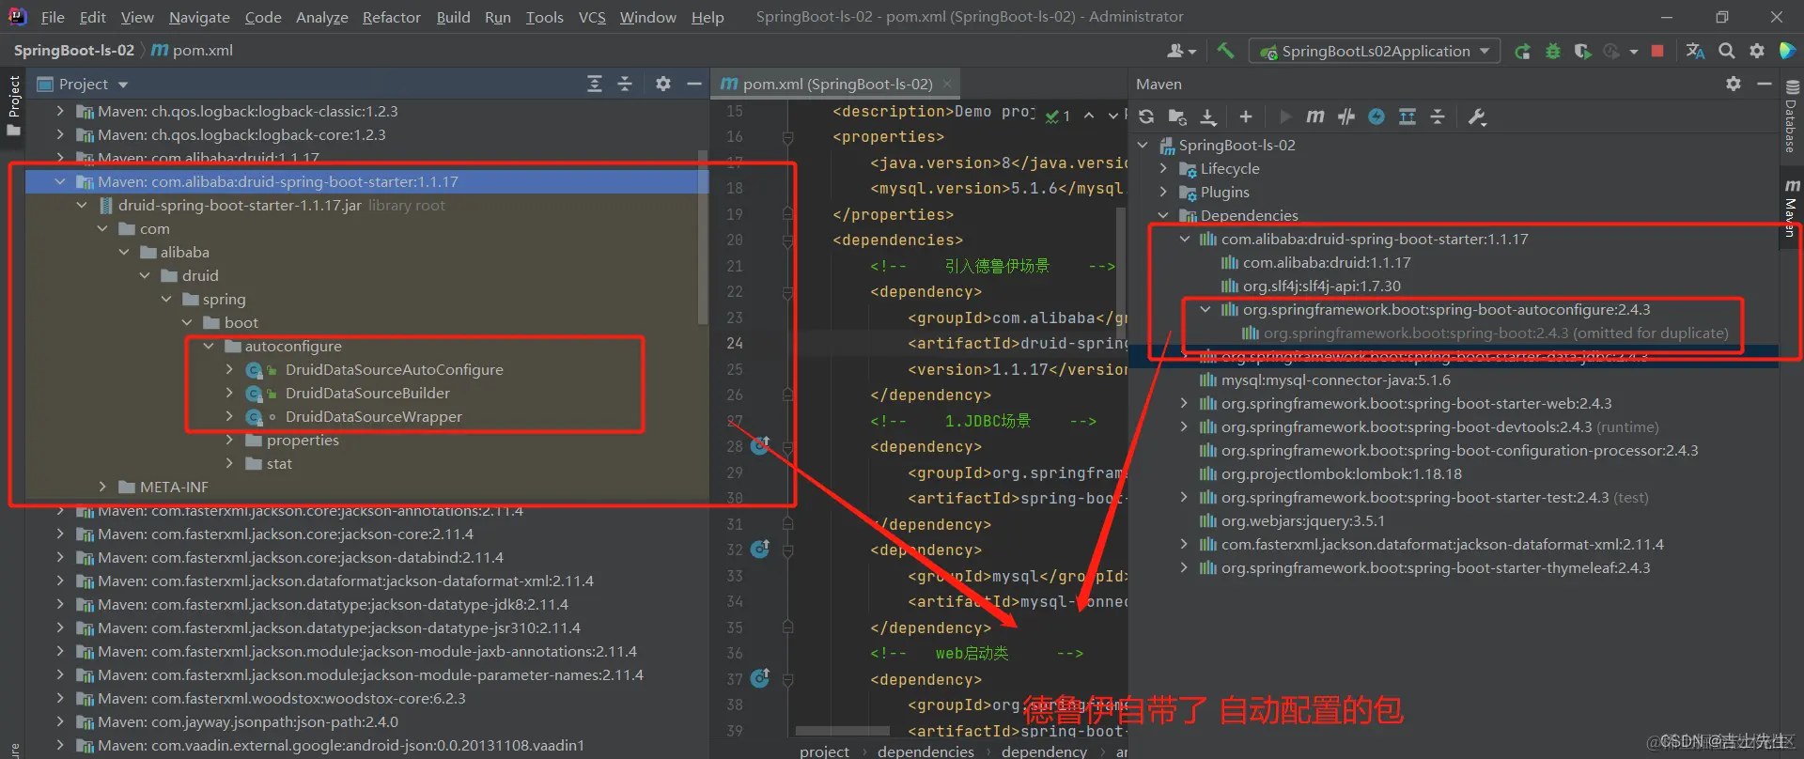Run with Coverage using the shield icon
Viewport: 1804px width, 759px height.
pyautogui.click(x=1582, y=52)
